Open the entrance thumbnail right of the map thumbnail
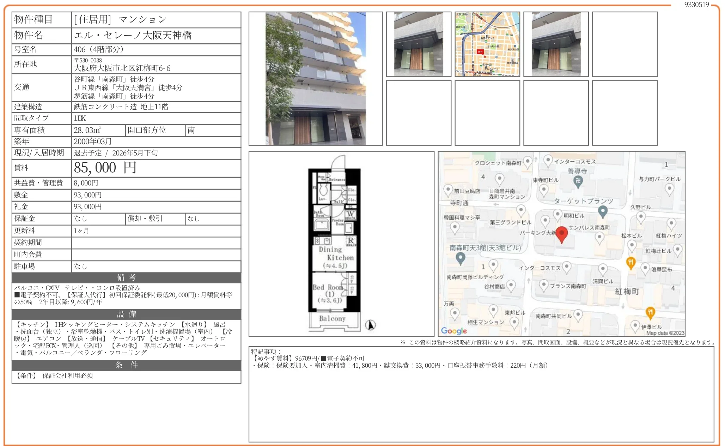 click(x=556, y=44)
